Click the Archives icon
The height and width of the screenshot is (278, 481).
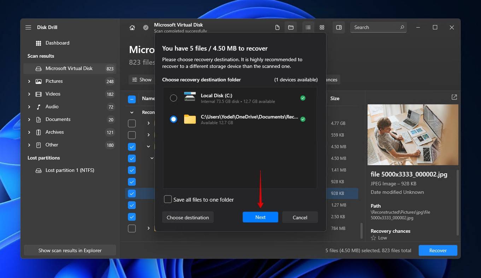39,132
